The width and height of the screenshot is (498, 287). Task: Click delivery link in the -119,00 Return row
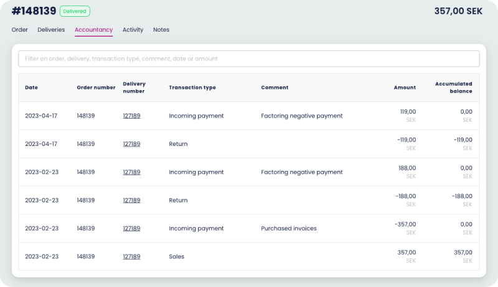[131, 144]
